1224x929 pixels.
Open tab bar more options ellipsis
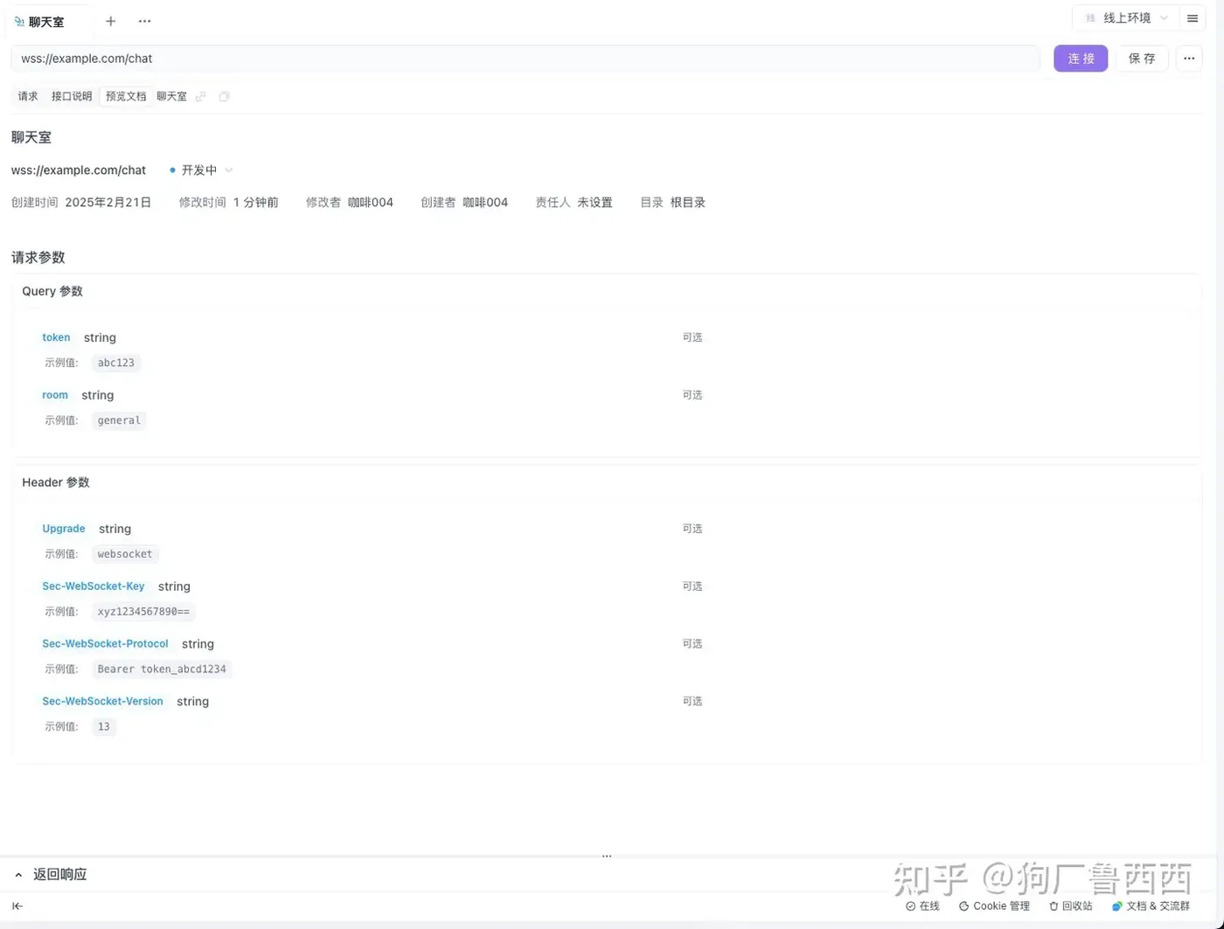pyautogui.click(x=144, y=21)
